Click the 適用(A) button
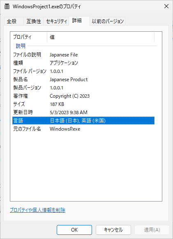173x239 pixels. point(152,230)
